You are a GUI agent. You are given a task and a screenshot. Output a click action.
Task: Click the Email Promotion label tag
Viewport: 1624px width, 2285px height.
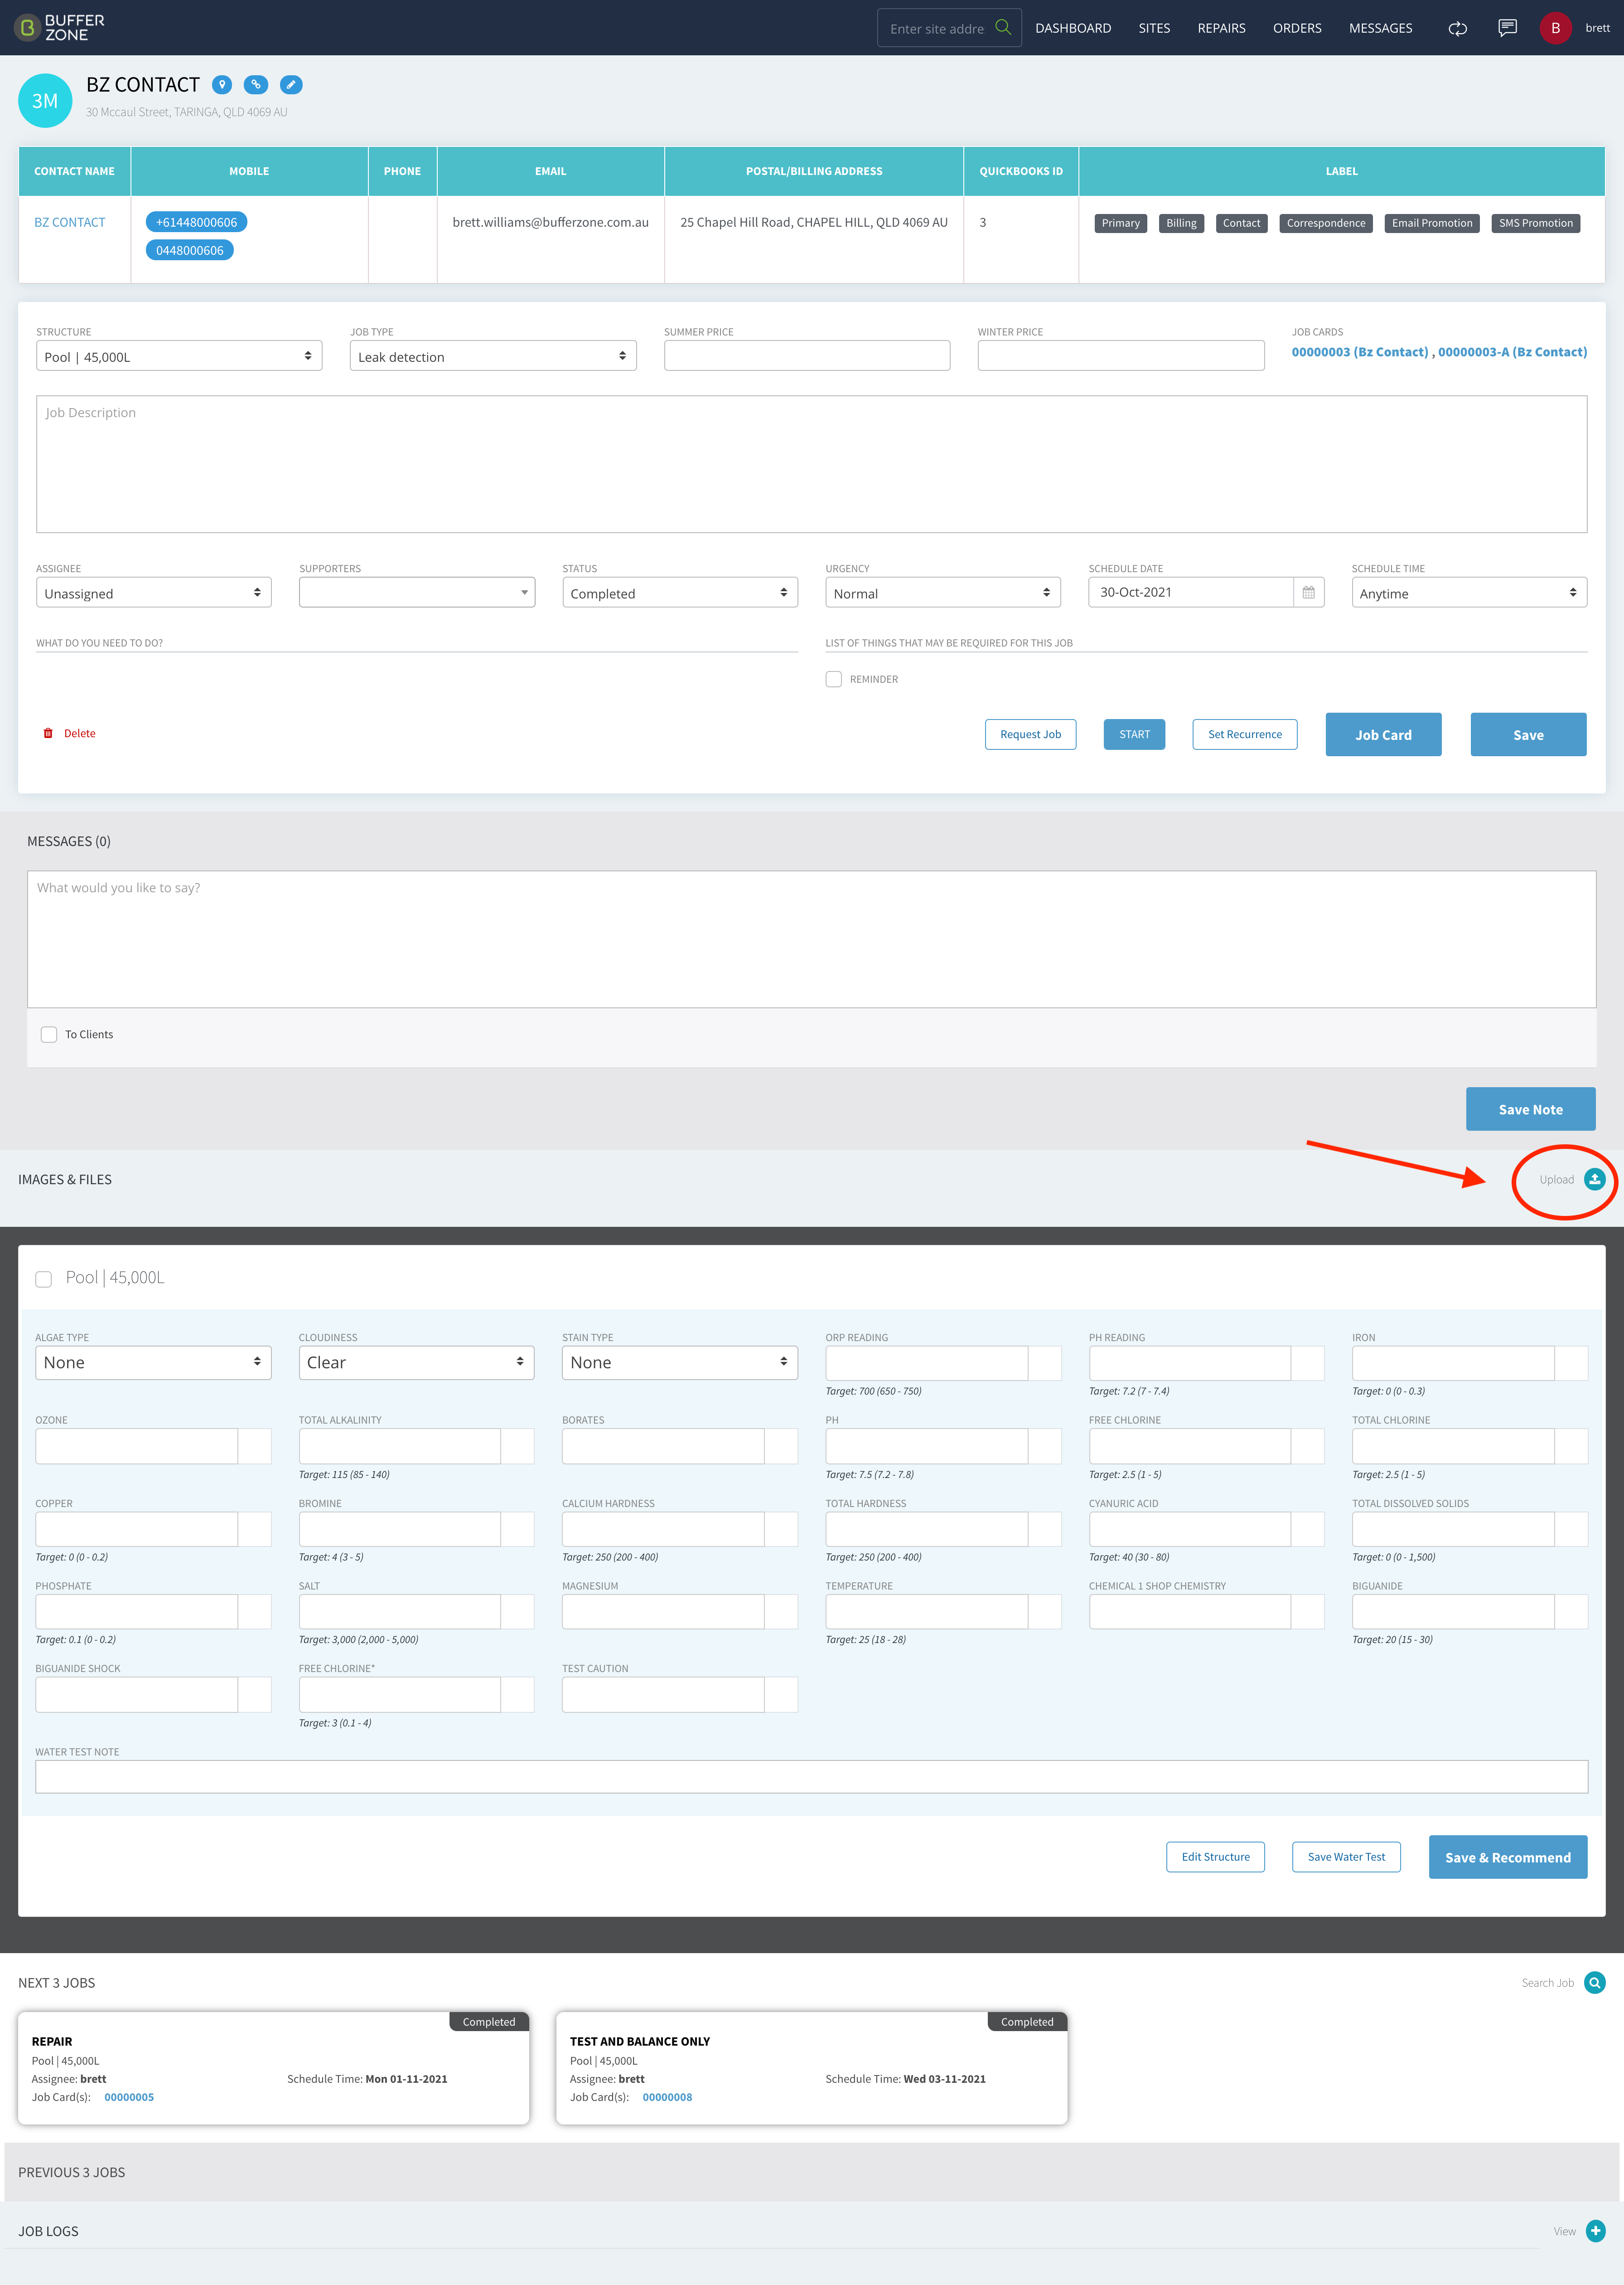click(1432, 223)
